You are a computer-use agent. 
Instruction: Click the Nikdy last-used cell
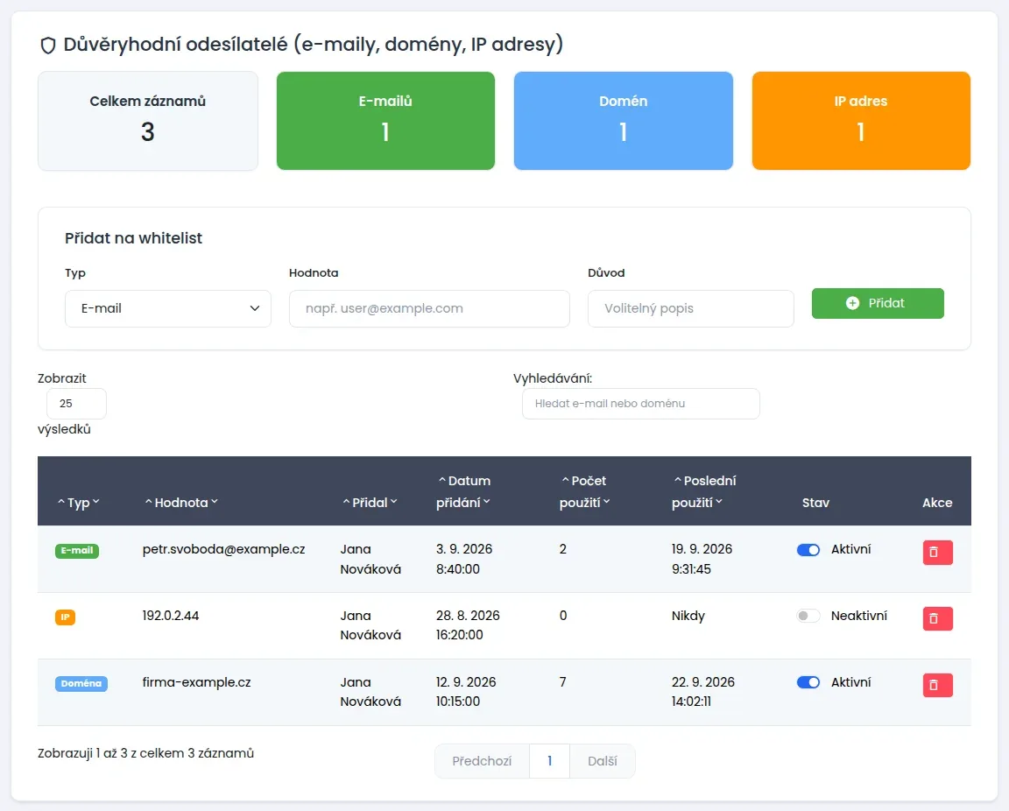click(x=688, y=616)
